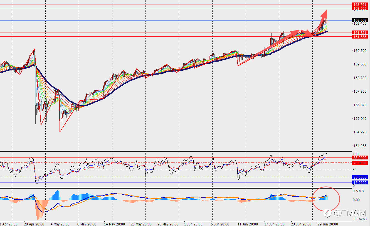370x226 pixels.
Task: Select the 163.505 red price label
Action: [x=360, y=9]
